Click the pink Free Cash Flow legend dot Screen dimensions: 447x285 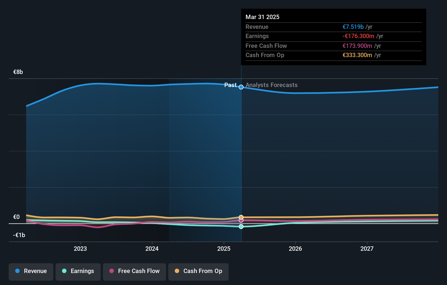(112, 271)
